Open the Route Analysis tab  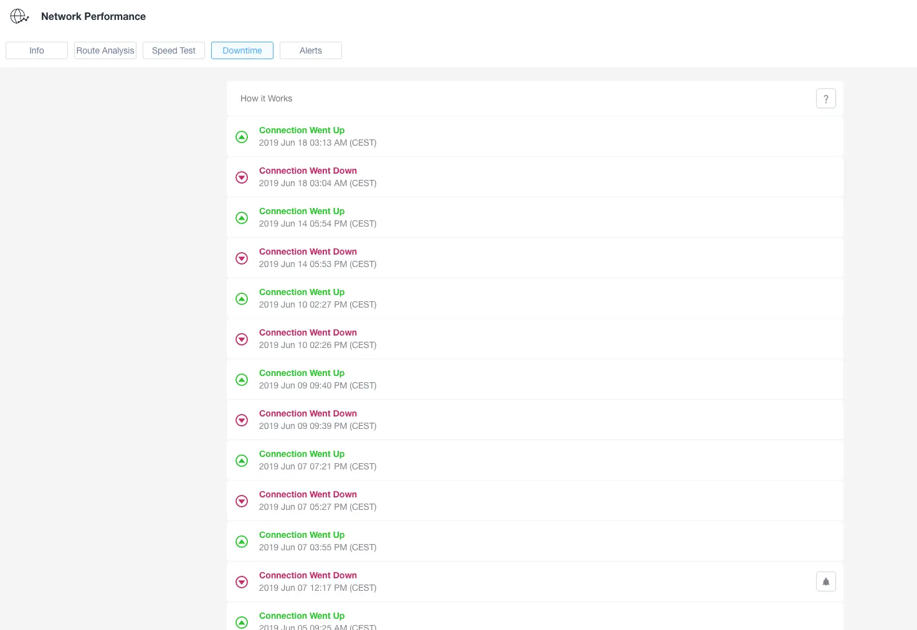[x=105, y=50]
